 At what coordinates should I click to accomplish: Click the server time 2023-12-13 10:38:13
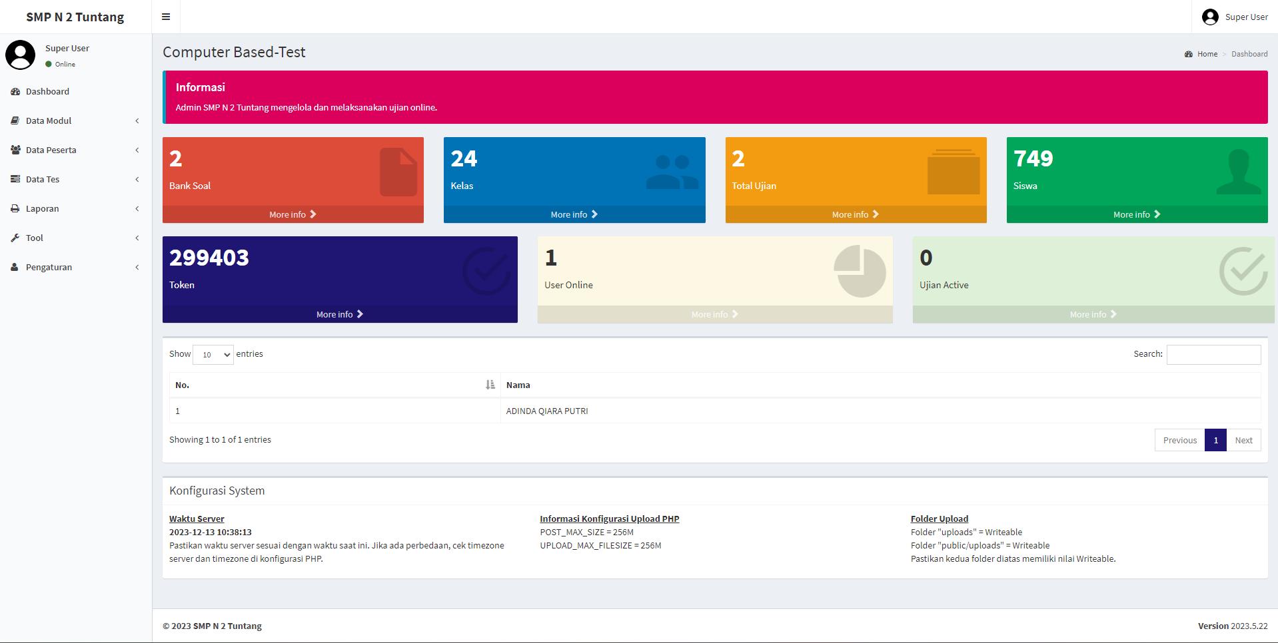tap(211, 532)
